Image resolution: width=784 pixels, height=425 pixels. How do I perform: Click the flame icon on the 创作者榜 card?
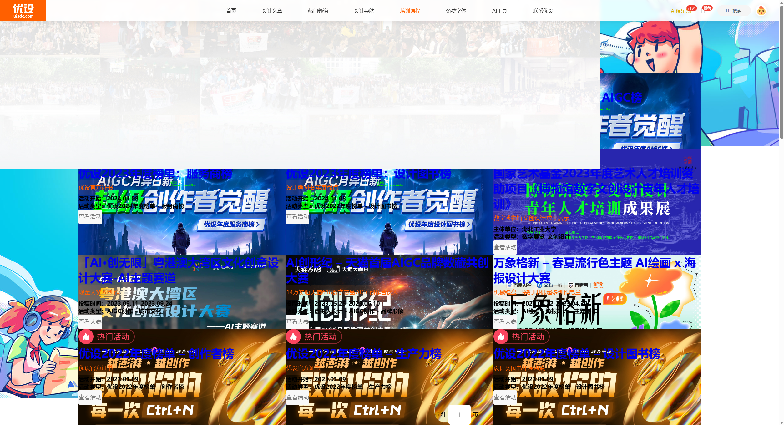[x=86, y=336]
